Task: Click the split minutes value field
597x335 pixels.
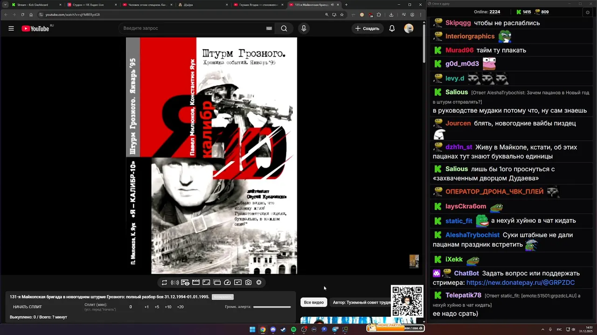Action: point(131,307)
